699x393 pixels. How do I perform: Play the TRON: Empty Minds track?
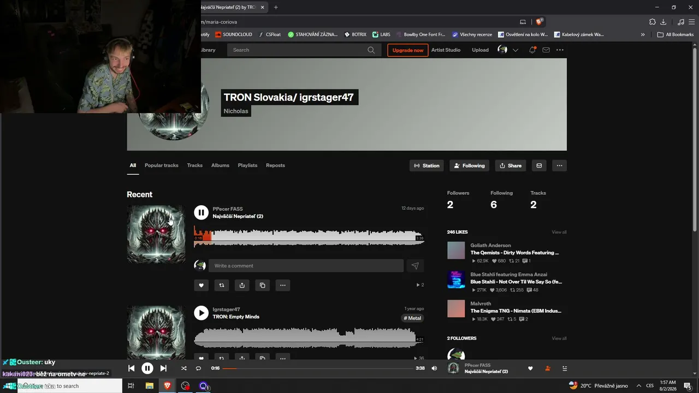pyautogui.click(x=201, y=313)
